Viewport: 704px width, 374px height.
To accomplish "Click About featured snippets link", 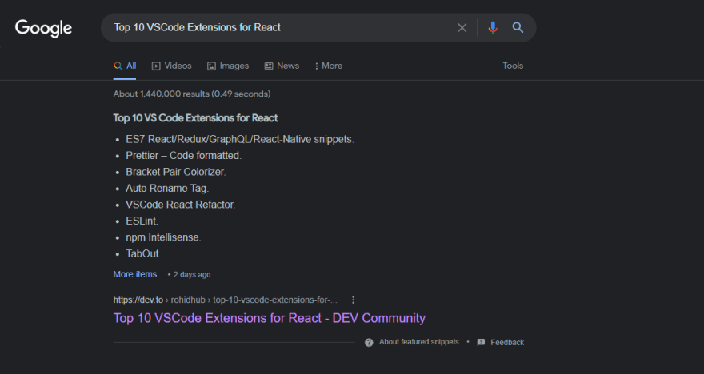I will (x=419, y=342).
